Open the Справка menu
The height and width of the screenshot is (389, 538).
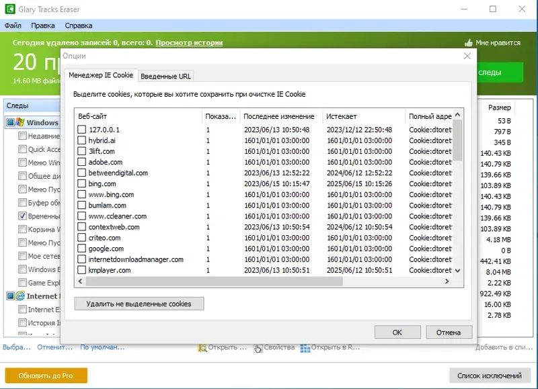click(x=79, y=26)
